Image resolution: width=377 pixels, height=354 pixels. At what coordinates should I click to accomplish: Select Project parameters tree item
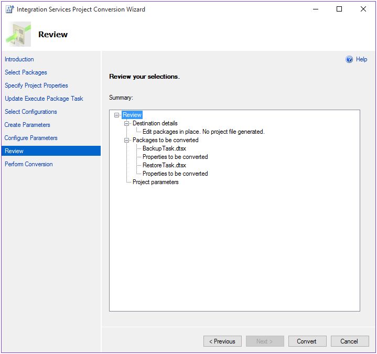155,182
